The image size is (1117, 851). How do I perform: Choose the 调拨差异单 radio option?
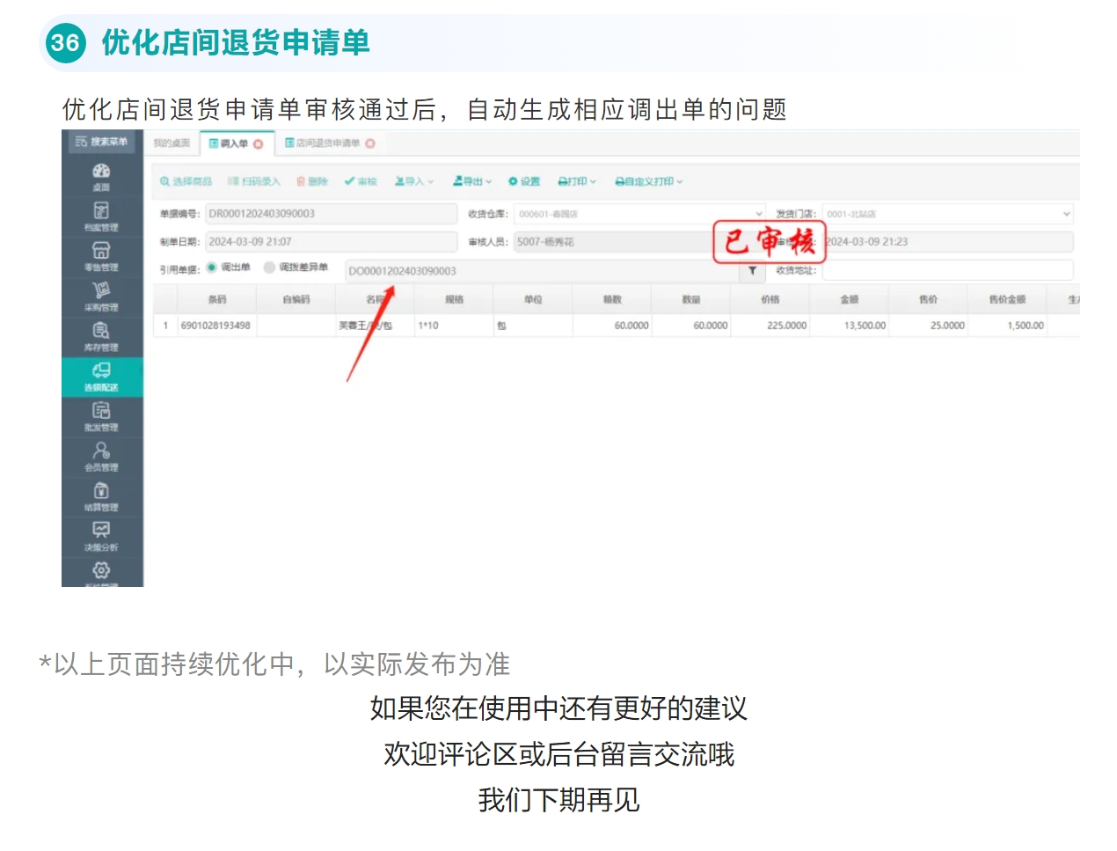269,270
